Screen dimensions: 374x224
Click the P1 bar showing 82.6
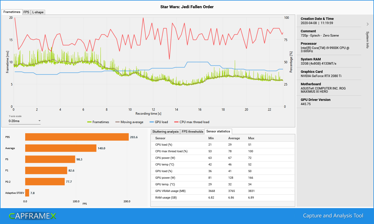tap(46, 170)
